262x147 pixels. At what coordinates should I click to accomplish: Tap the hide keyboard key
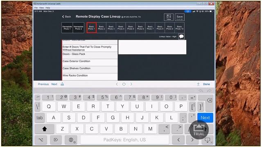(x=208, y=140)
